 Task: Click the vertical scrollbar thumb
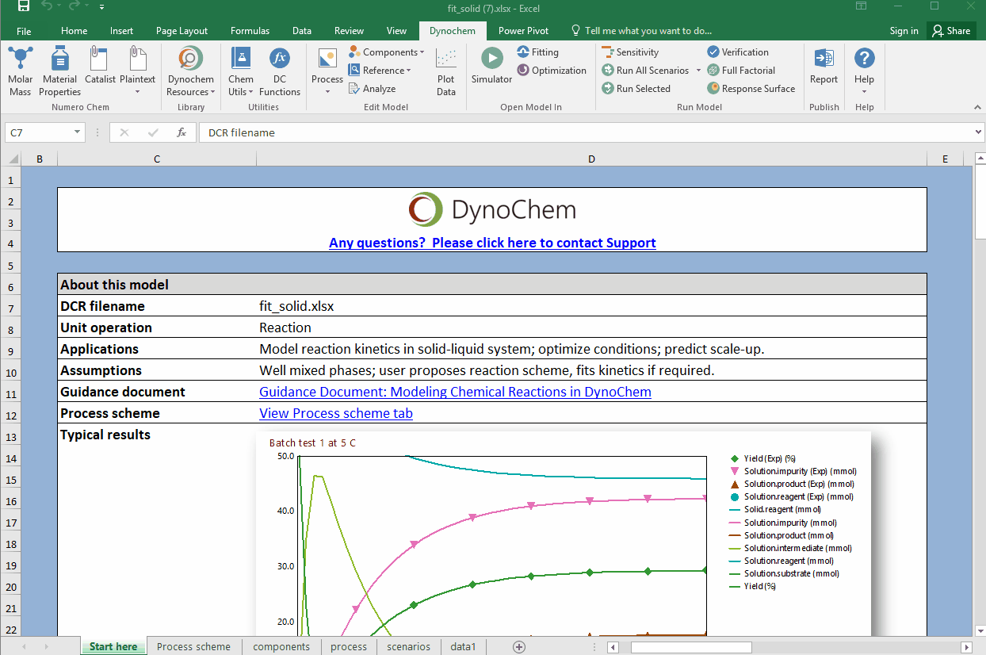click(x=980, y=203)
